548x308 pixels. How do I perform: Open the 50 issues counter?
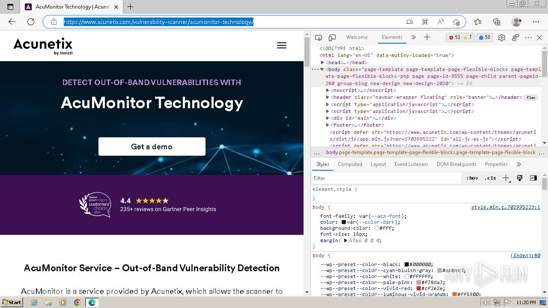tap(484, 37)
